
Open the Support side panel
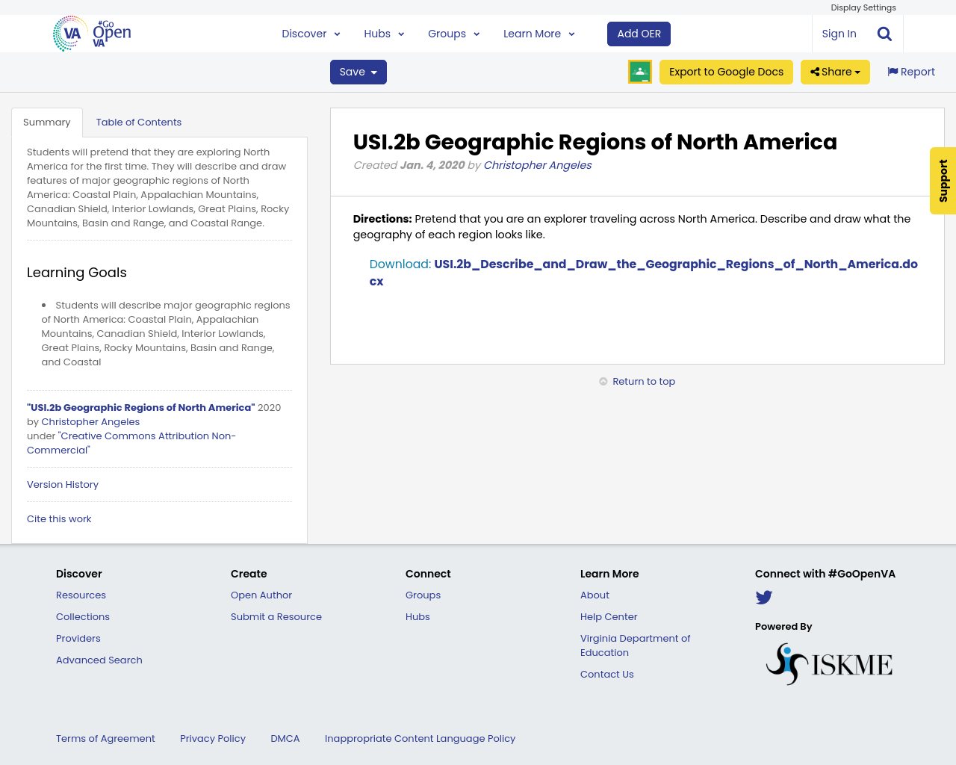943,181
